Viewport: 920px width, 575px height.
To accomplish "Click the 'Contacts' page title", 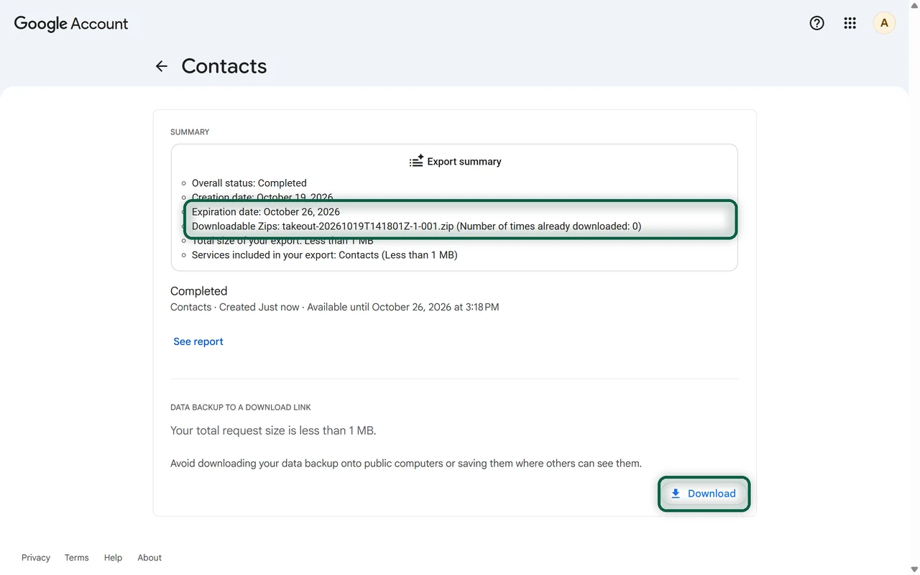I will point(224,66).
